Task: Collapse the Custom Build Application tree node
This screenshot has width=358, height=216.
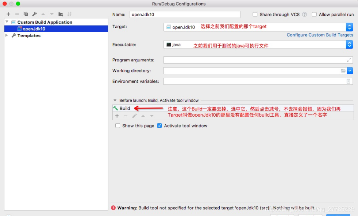Action: click(x=7, y=22)
